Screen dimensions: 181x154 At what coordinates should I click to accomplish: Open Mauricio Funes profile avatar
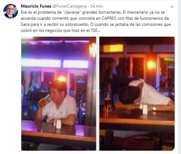11,11
